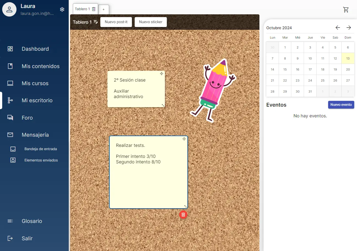This screenshot has width=357, height=251.
Task: Open Mensajería in the sidebar
Action: click(x=35, y=135)
